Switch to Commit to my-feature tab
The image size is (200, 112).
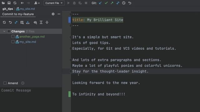point(18,14)
